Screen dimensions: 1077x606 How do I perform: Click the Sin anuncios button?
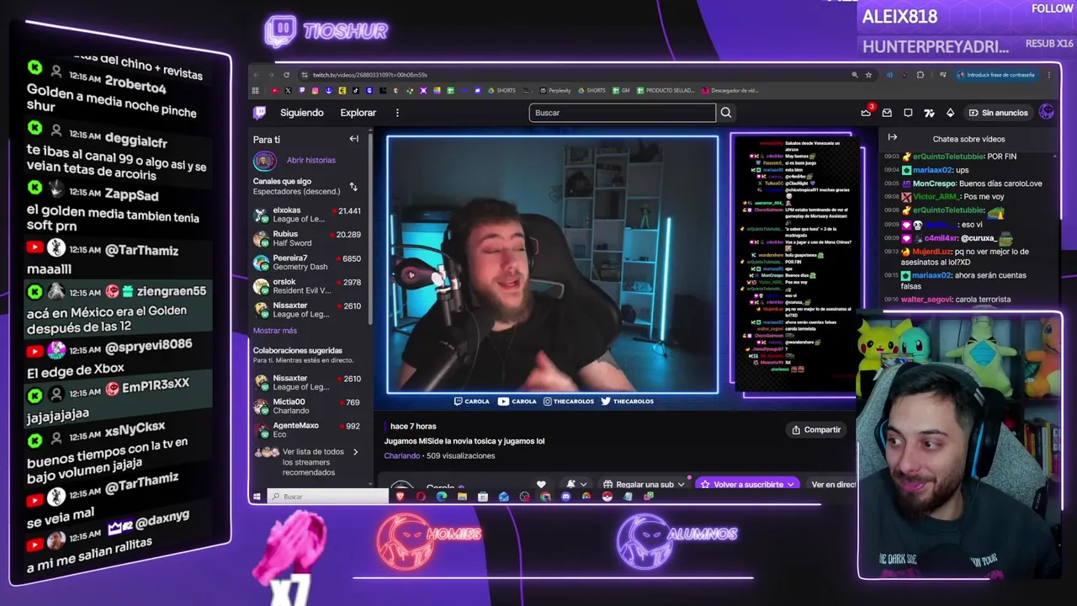click(998, 113)
